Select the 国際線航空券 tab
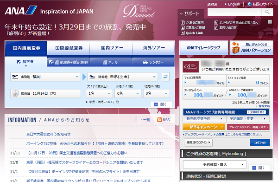The height and width of the screenshot is (182, 278). tap(69, 48)
